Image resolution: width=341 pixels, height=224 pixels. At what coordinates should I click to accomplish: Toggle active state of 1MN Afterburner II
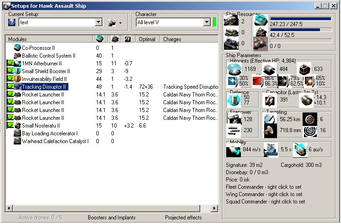(10, 63)
